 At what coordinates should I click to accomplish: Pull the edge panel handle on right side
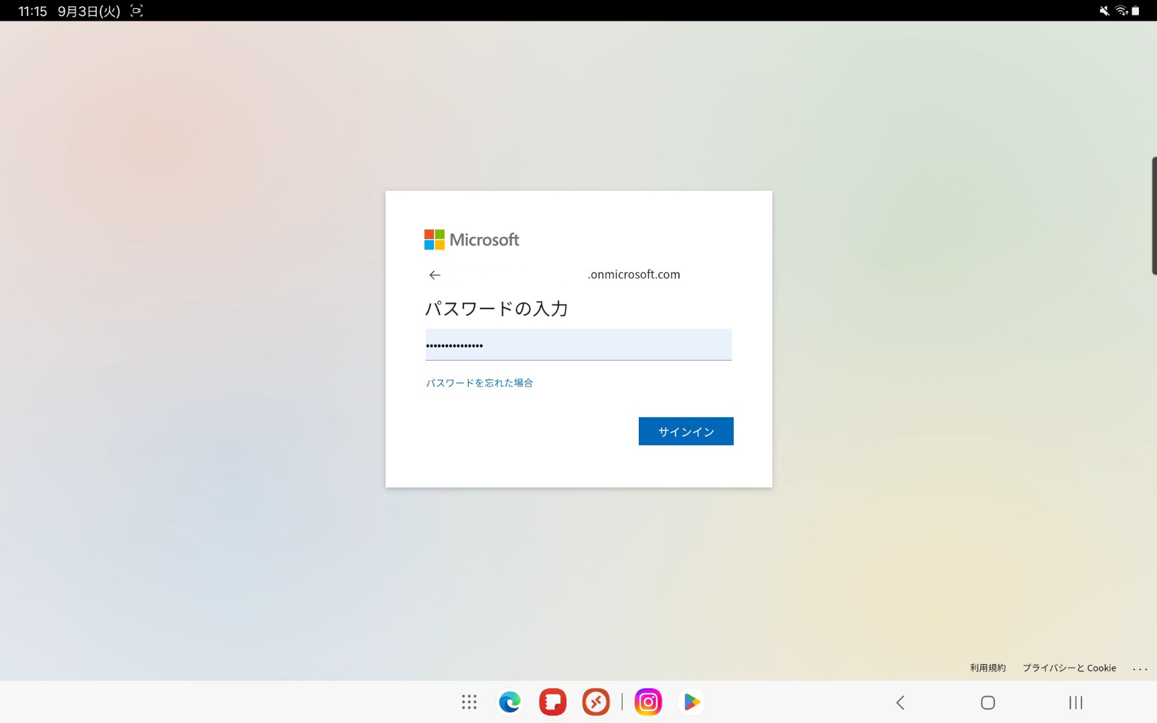[x=1154, y=216]
